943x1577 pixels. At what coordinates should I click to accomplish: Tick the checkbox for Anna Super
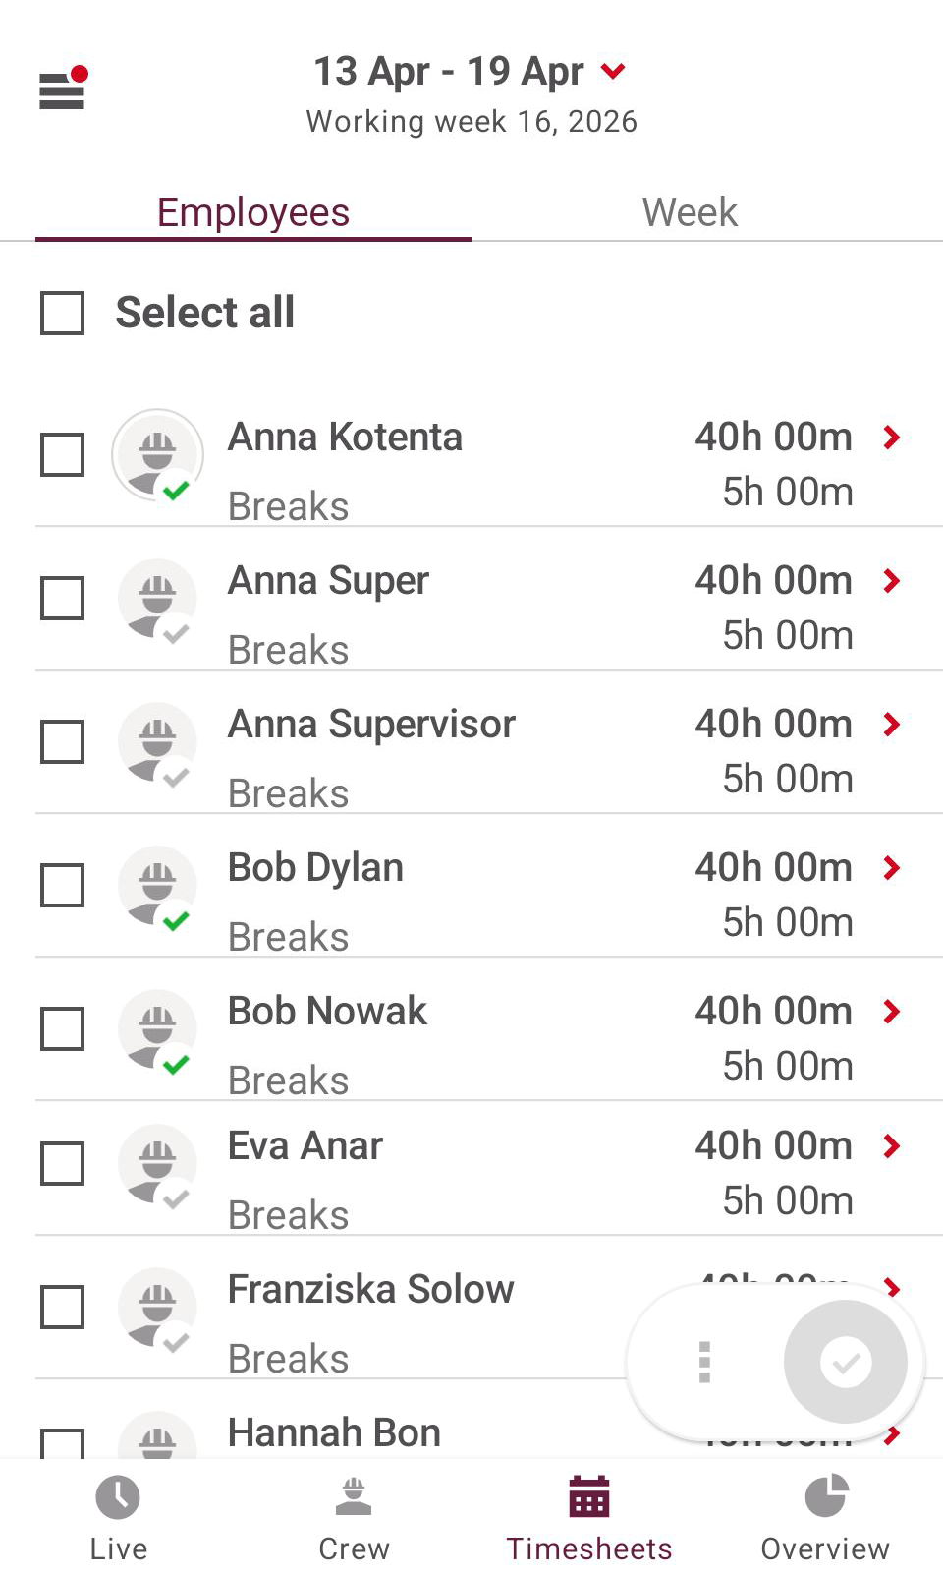coord(63,599)
